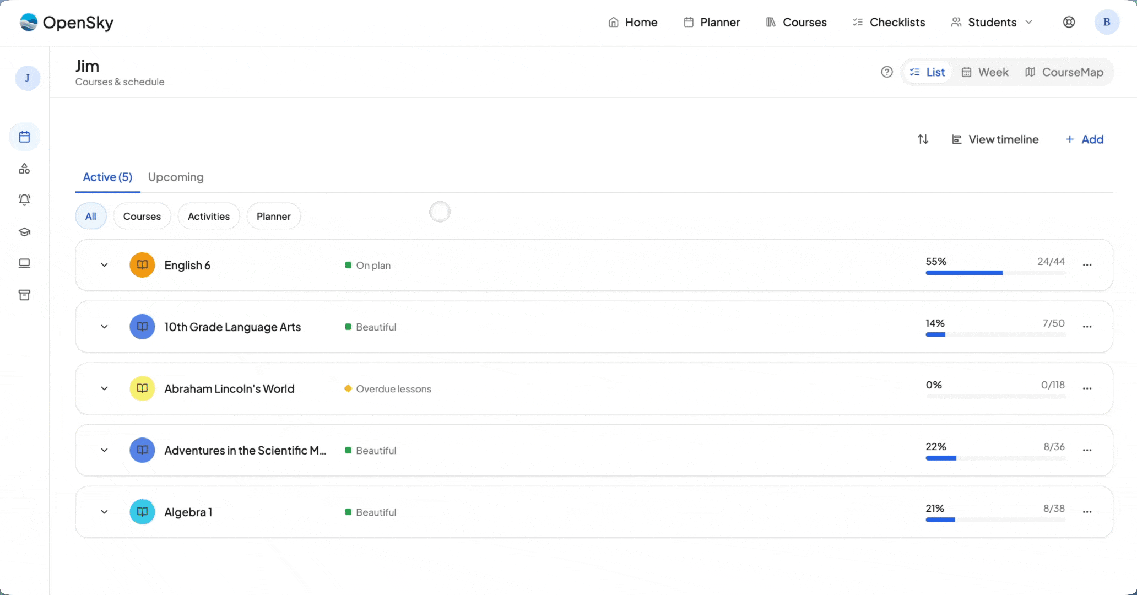The width and height of the screenshot is (1137, 595).
Task: Select the All filter chip
Action: (x=91, y=217)
